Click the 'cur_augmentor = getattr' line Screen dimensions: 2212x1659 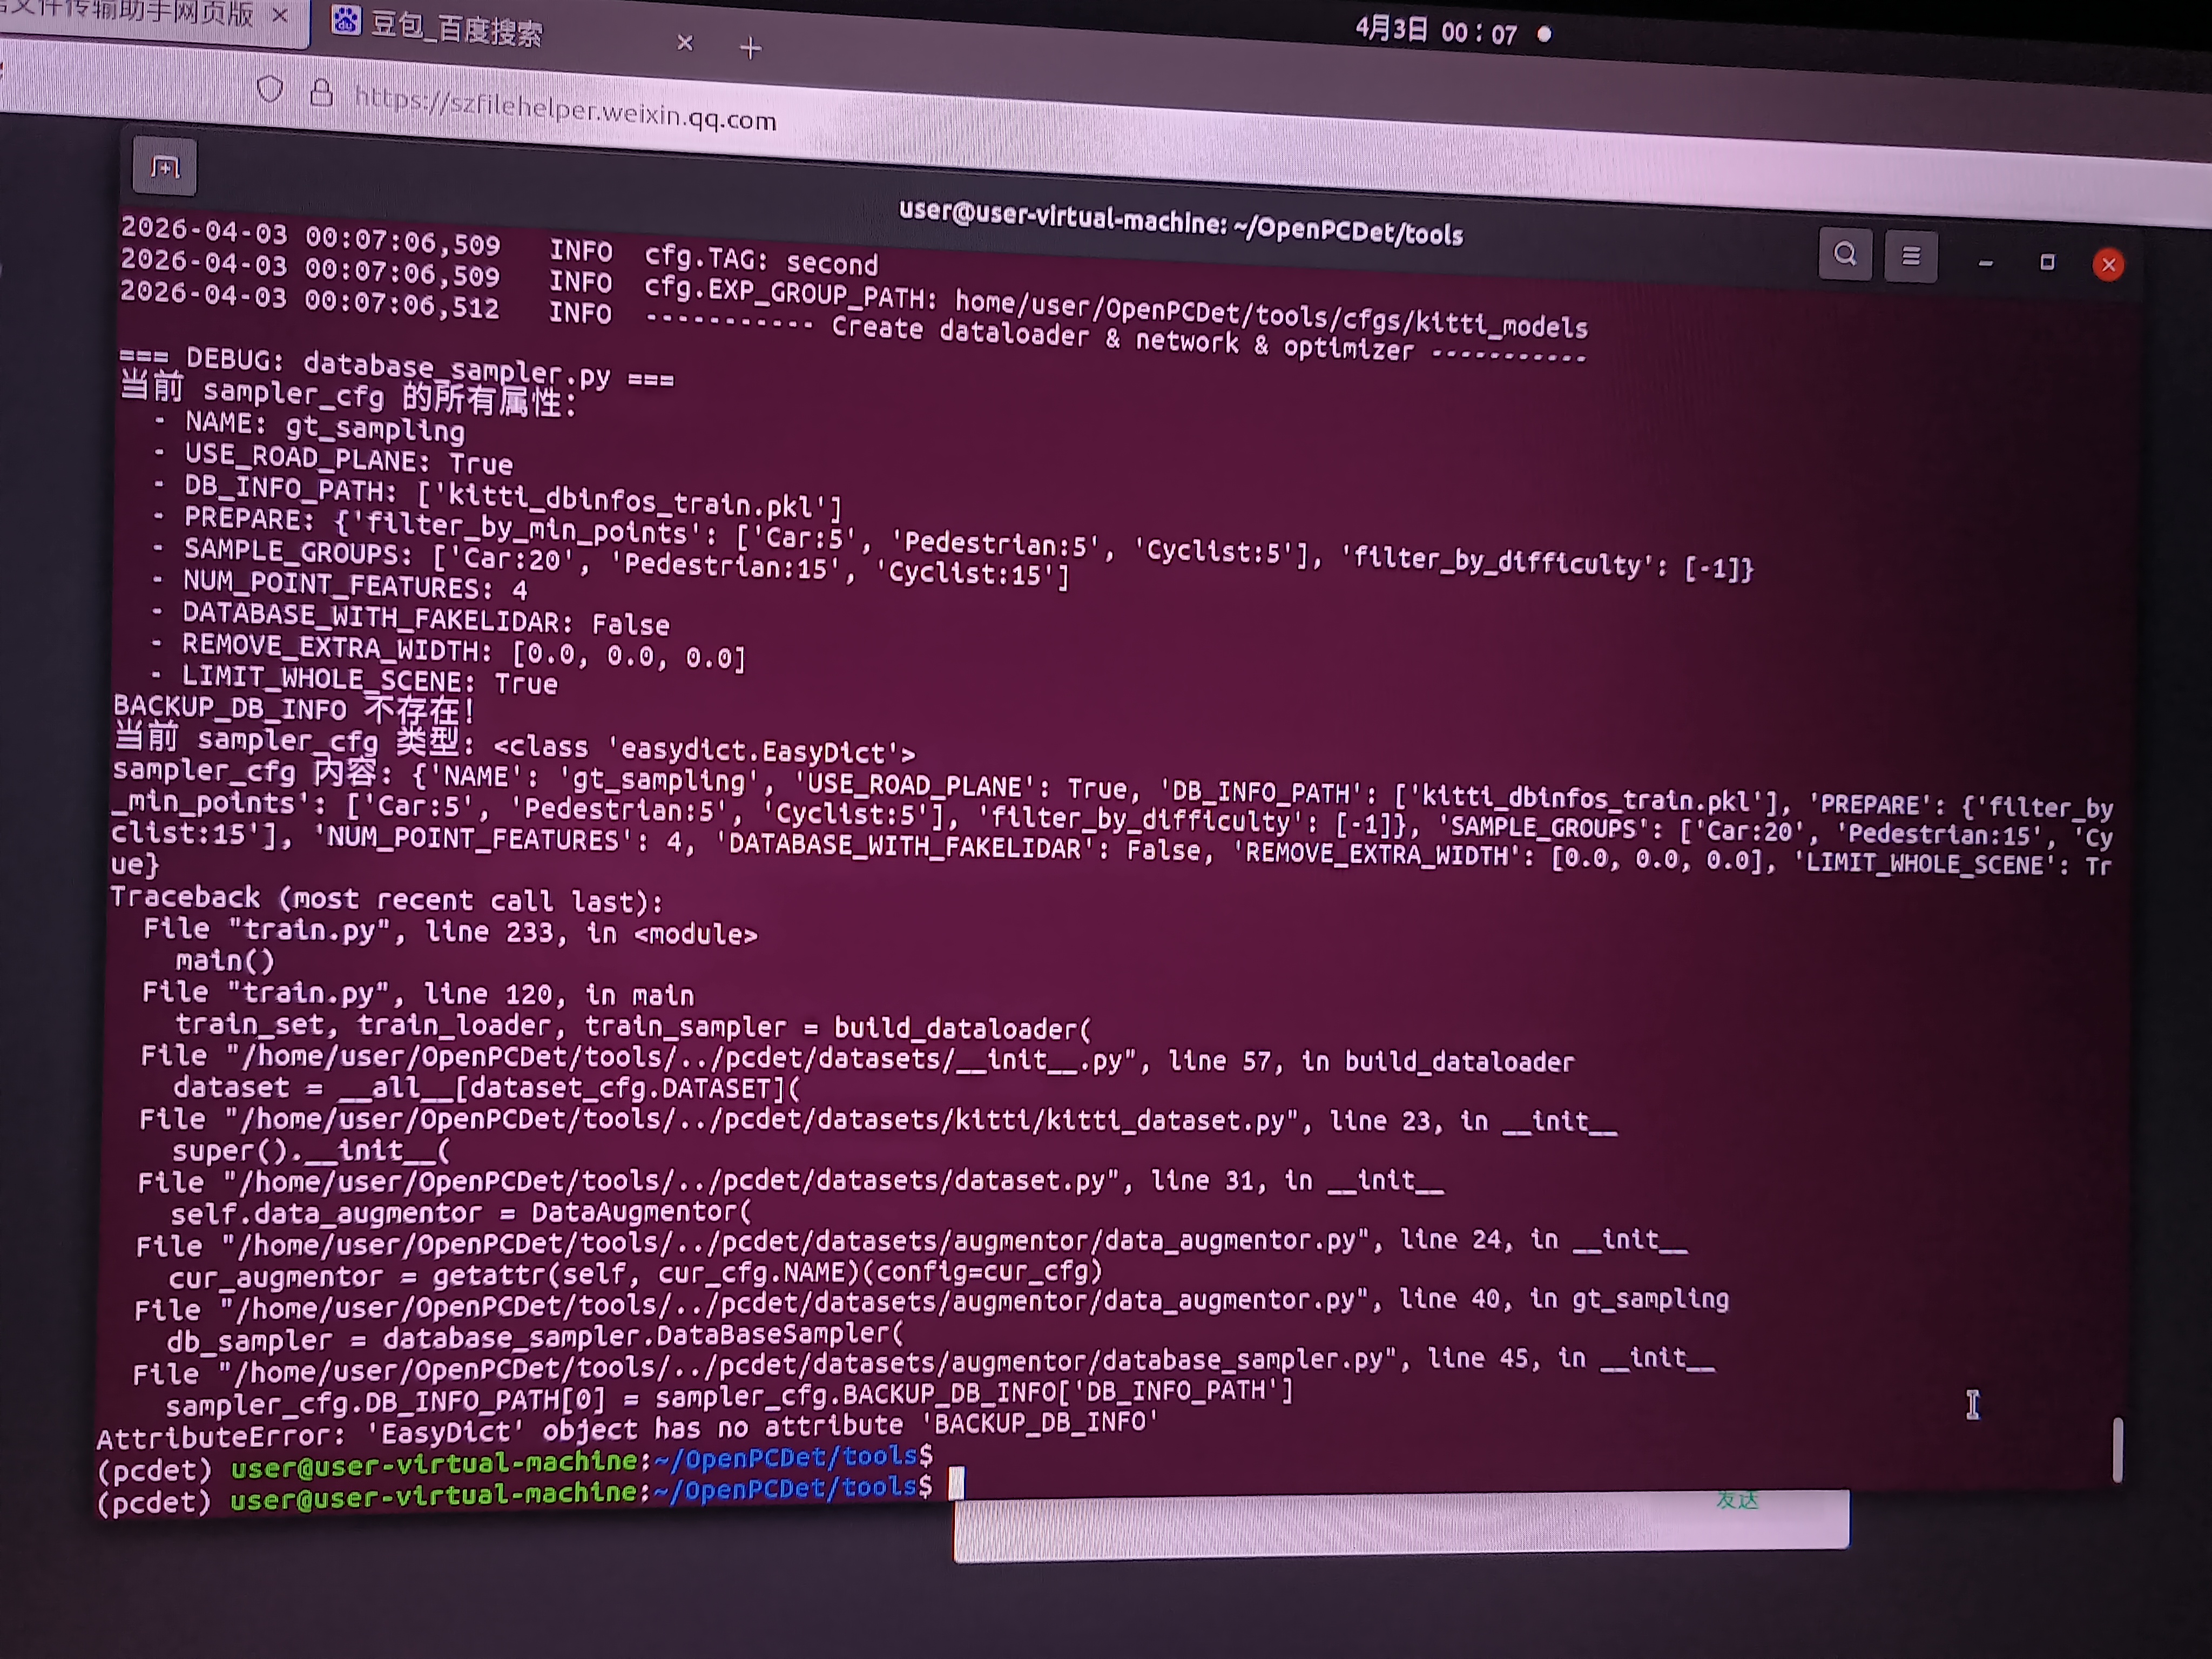pyautogui.click(x=635, y=1274)
